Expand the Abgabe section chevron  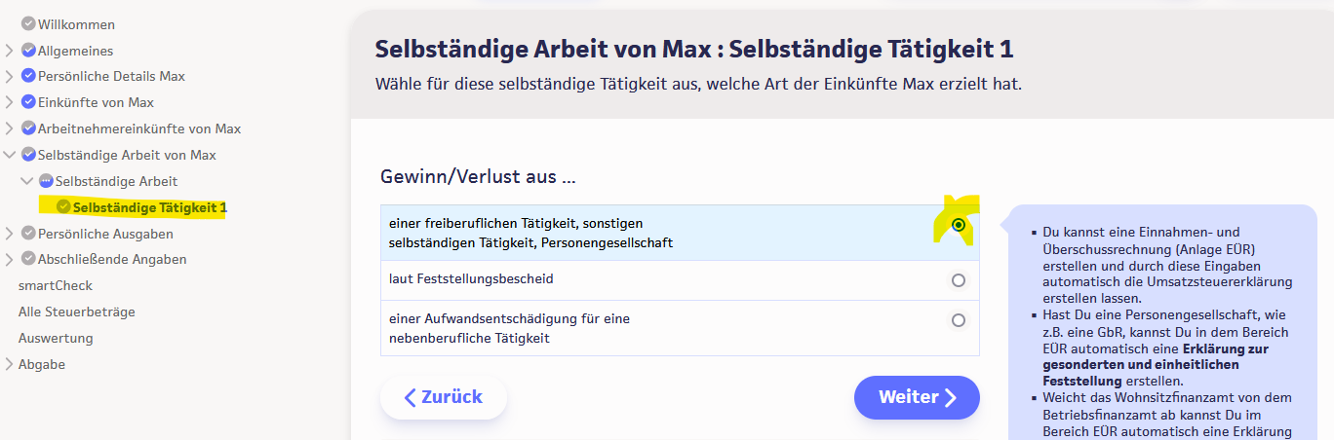[10, 364]
